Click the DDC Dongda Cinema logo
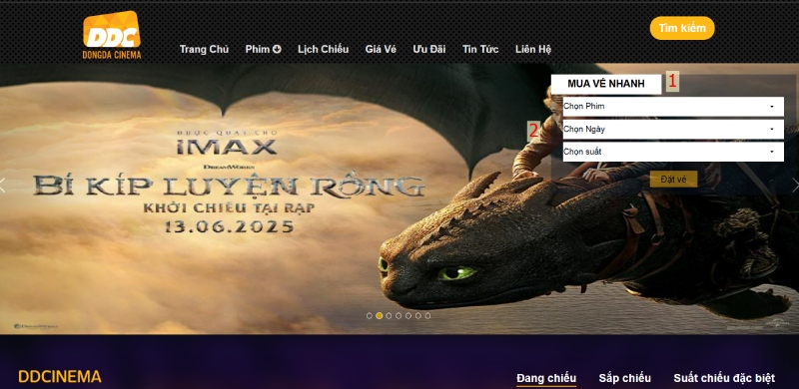Image resolution: width=799 pixels, height=389 pixels. point(112,35)
